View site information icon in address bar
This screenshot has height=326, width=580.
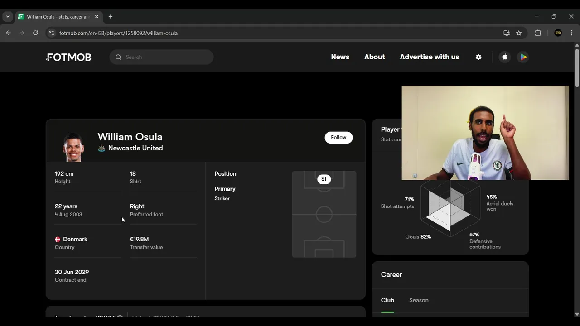[x=52, y=33]
